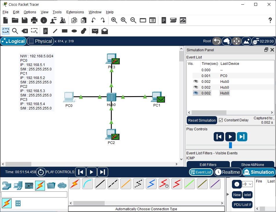Click the power cycle devices icon

coord(41,172)
